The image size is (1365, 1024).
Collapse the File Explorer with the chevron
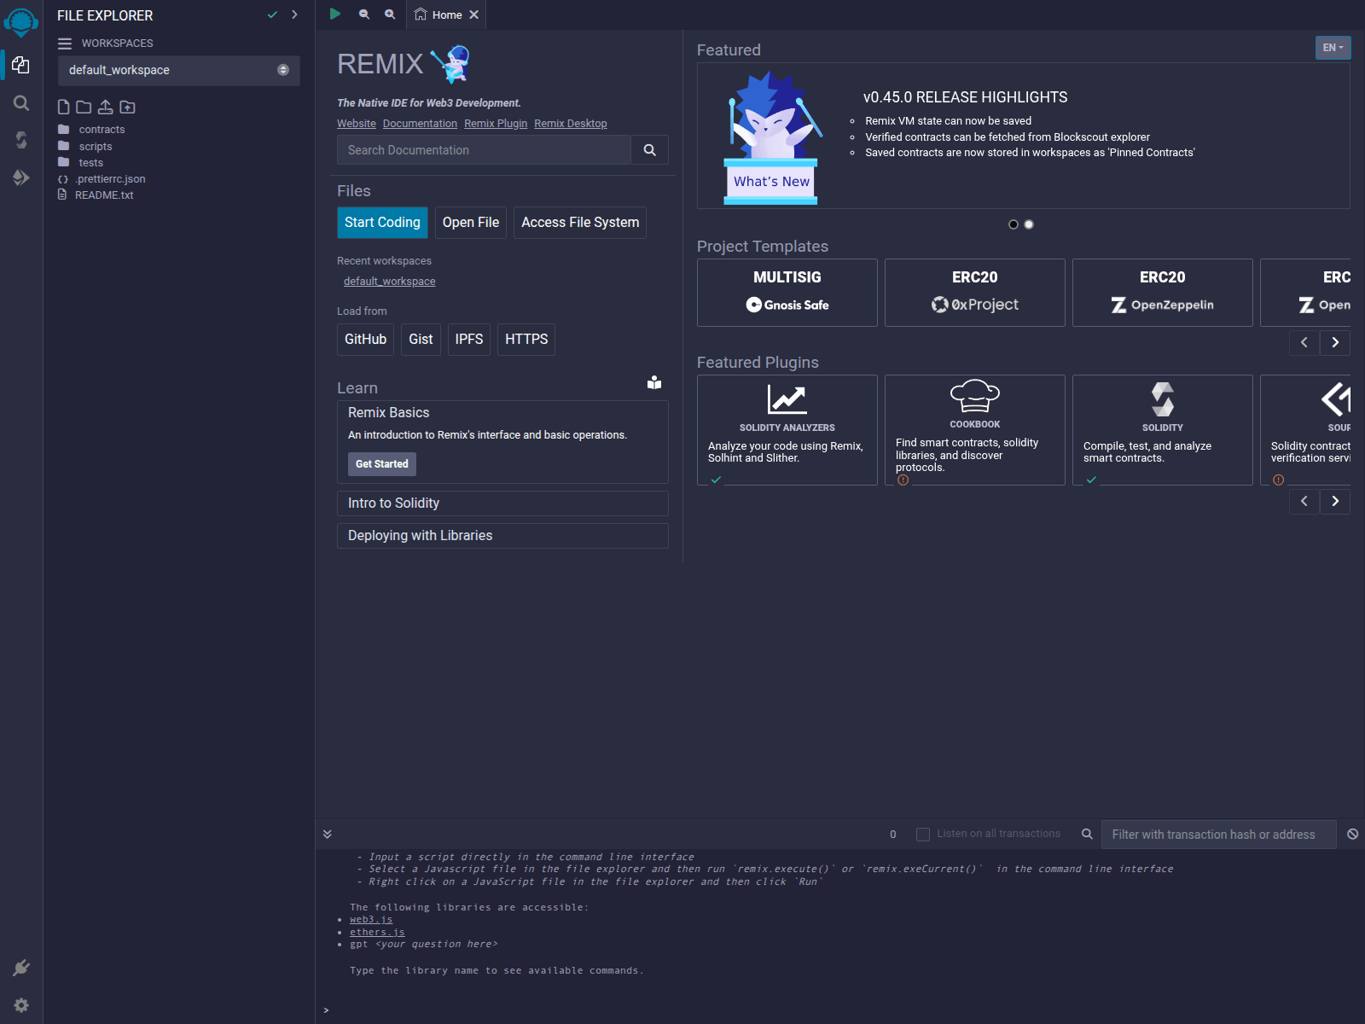tap(294, 15)
